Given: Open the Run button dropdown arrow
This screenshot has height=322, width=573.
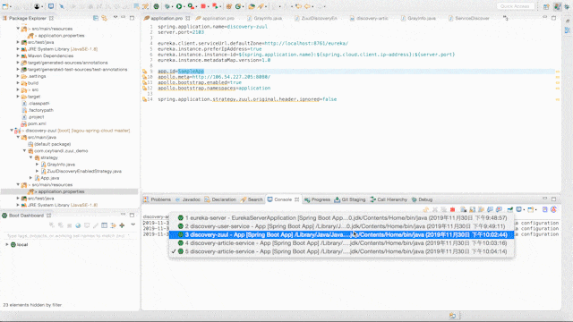Looking at the screenshot, I should point(184,6).
